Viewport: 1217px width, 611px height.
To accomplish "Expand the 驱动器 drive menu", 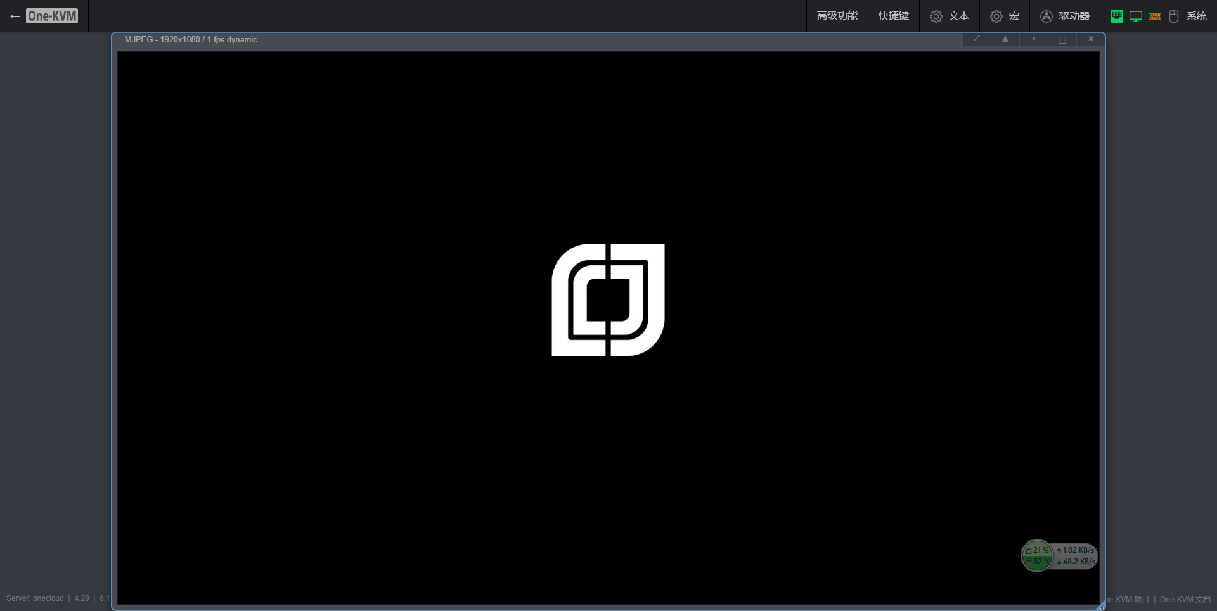I will (1073, 16).
